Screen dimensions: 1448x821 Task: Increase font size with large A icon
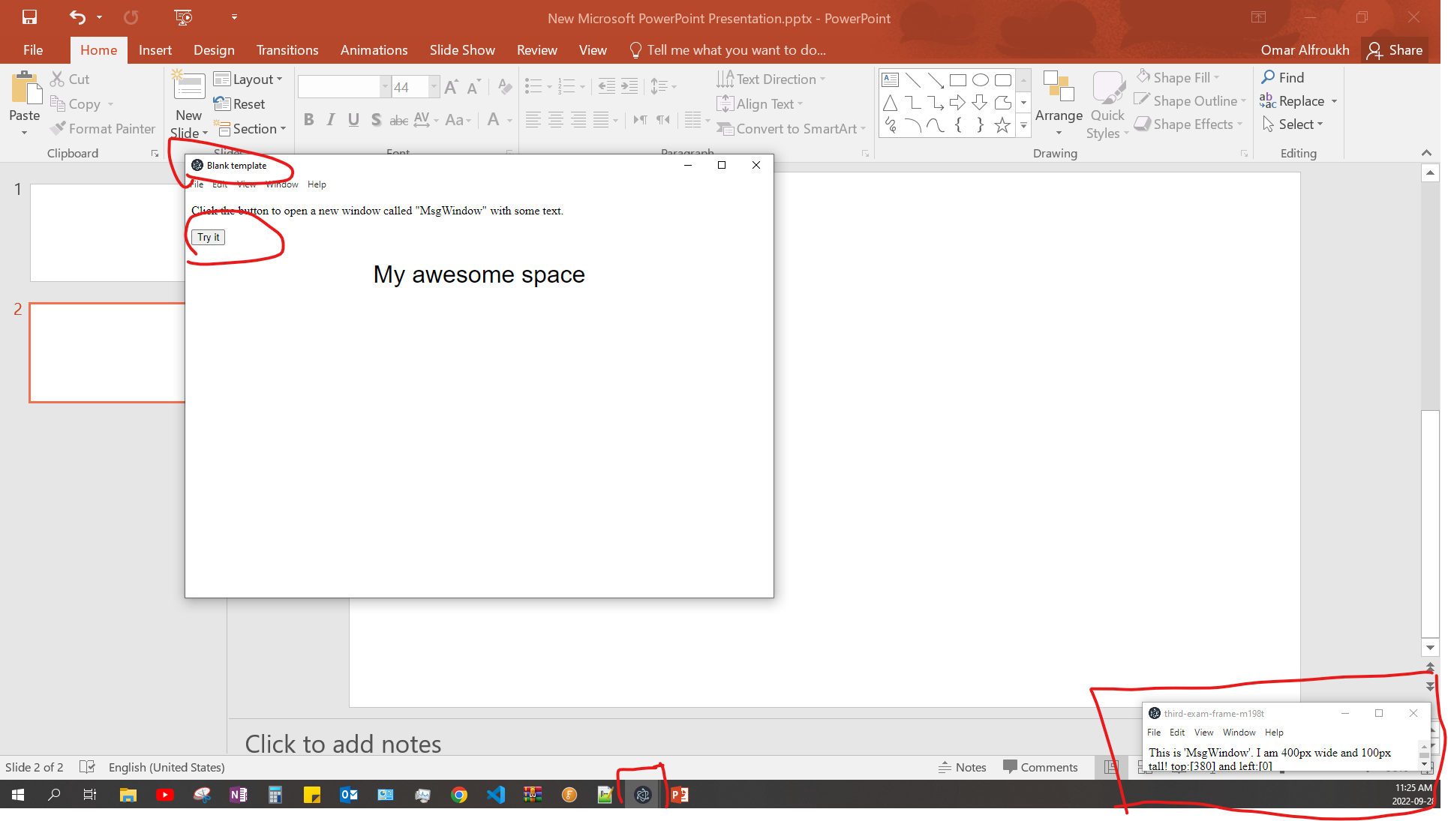point(451,87)
